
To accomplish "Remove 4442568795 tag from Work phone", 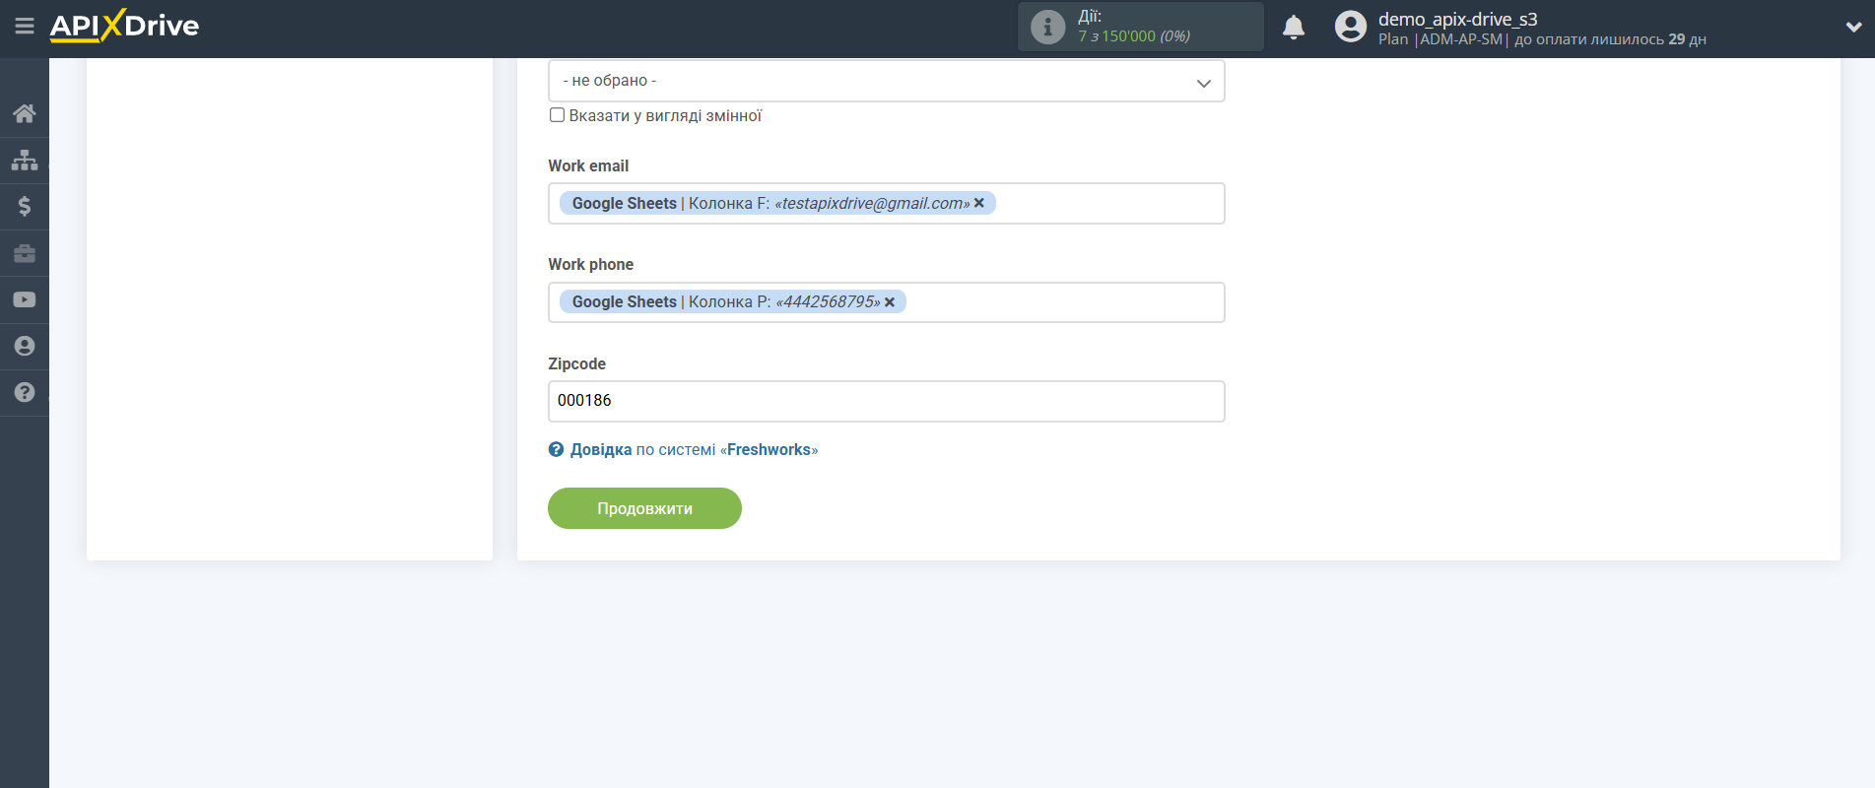I will (890, 301).
